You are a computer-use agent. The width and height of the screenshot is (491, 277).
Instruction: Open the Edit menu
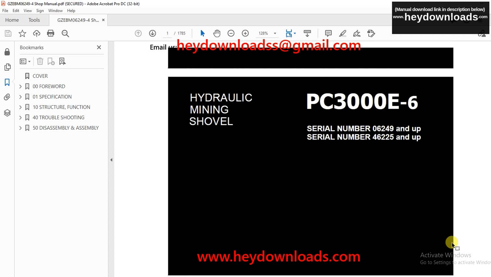pos(16,11)
